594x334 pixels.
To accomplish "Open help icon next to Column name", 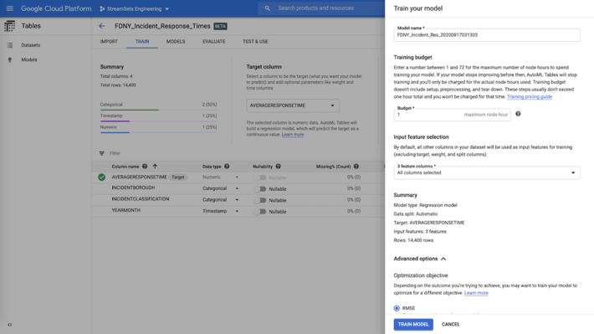I will coord(145,167).
